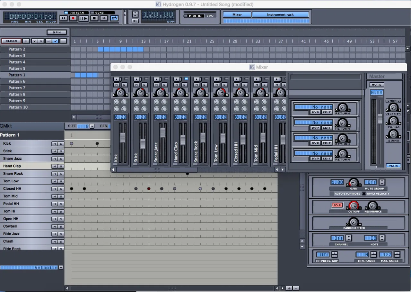Move selected pattern up
The height and width of the screenshot is (292, 411).
click(x=41, y=41)
